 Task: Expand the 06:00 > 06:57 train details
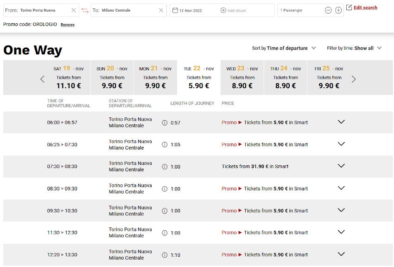341,122
